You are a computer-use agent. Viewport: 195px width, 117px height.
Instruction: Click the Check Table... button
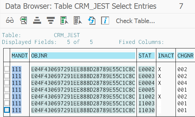135,21
